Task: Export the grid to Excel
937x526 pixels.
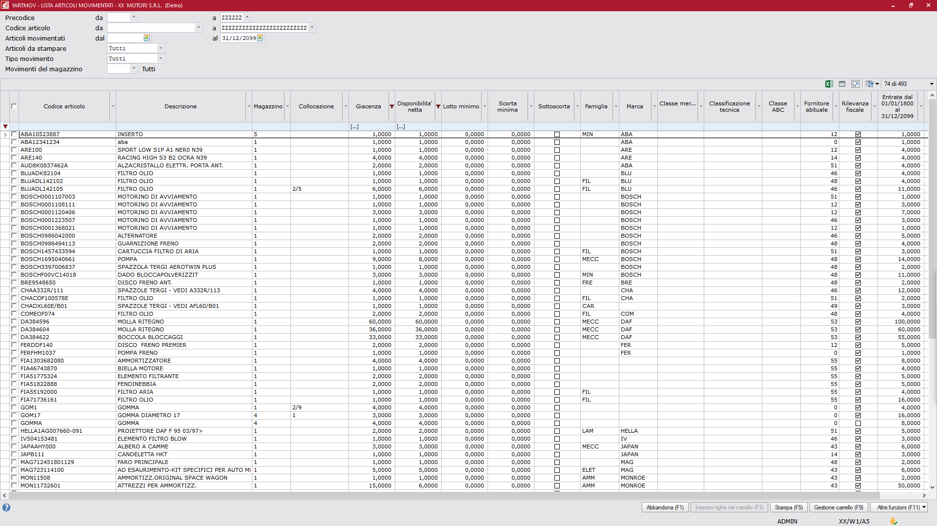Action: [x=829, y=84]
